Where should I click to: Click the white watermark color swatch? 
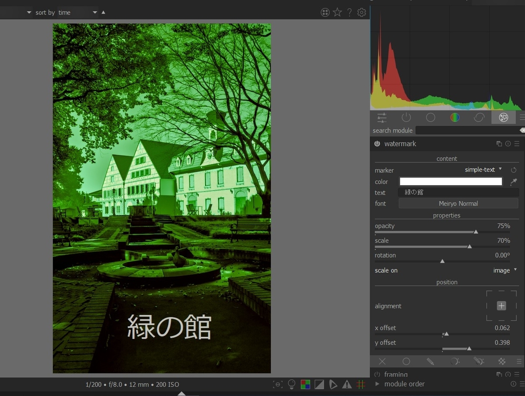[451, 181]
